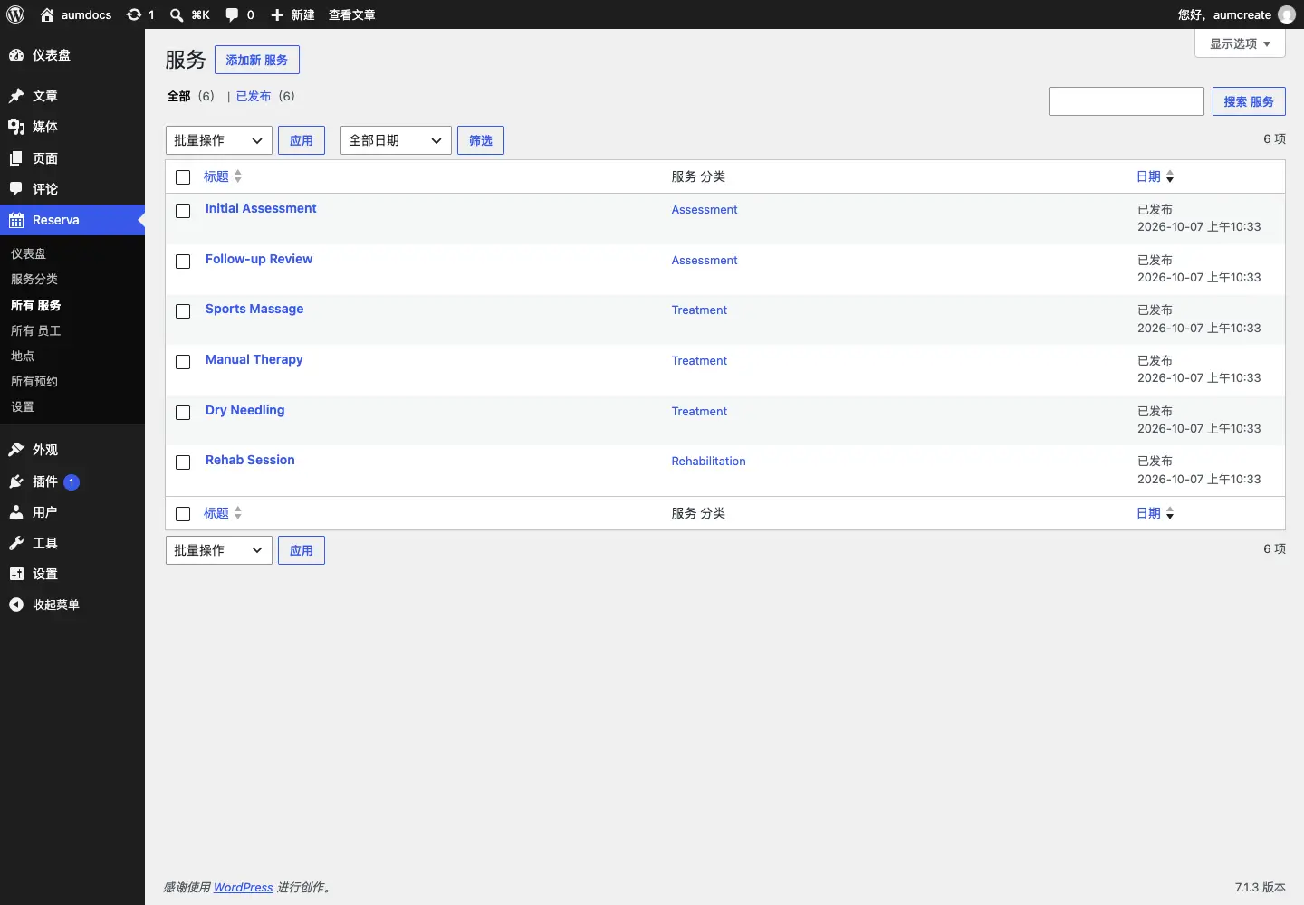Open the Rehabilitation category link

tap(709, 462)
